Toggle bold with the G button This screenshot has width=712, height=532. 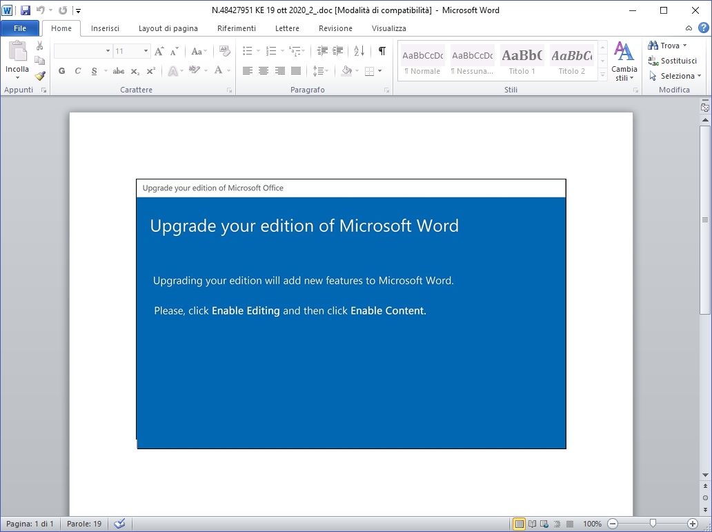(x=62, y=71)
